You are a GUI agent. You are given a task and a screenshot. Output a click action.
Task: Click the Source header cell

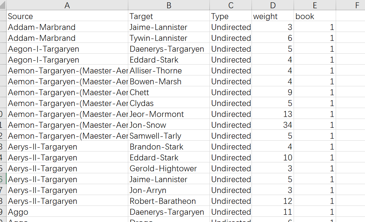(x=67, y=16)
